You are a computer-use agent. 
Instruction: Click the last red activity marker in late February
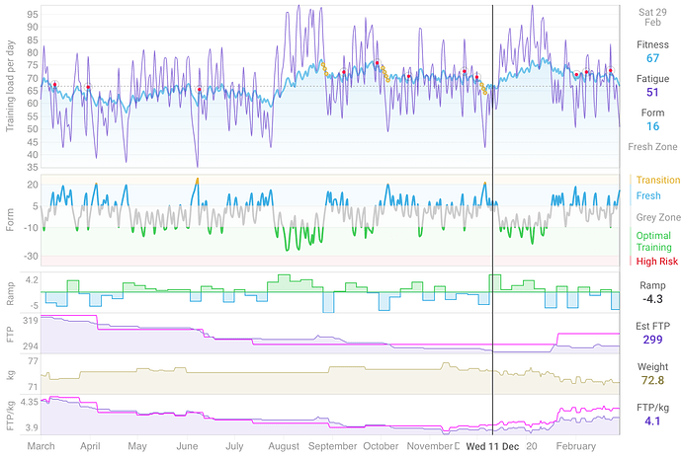611,70
